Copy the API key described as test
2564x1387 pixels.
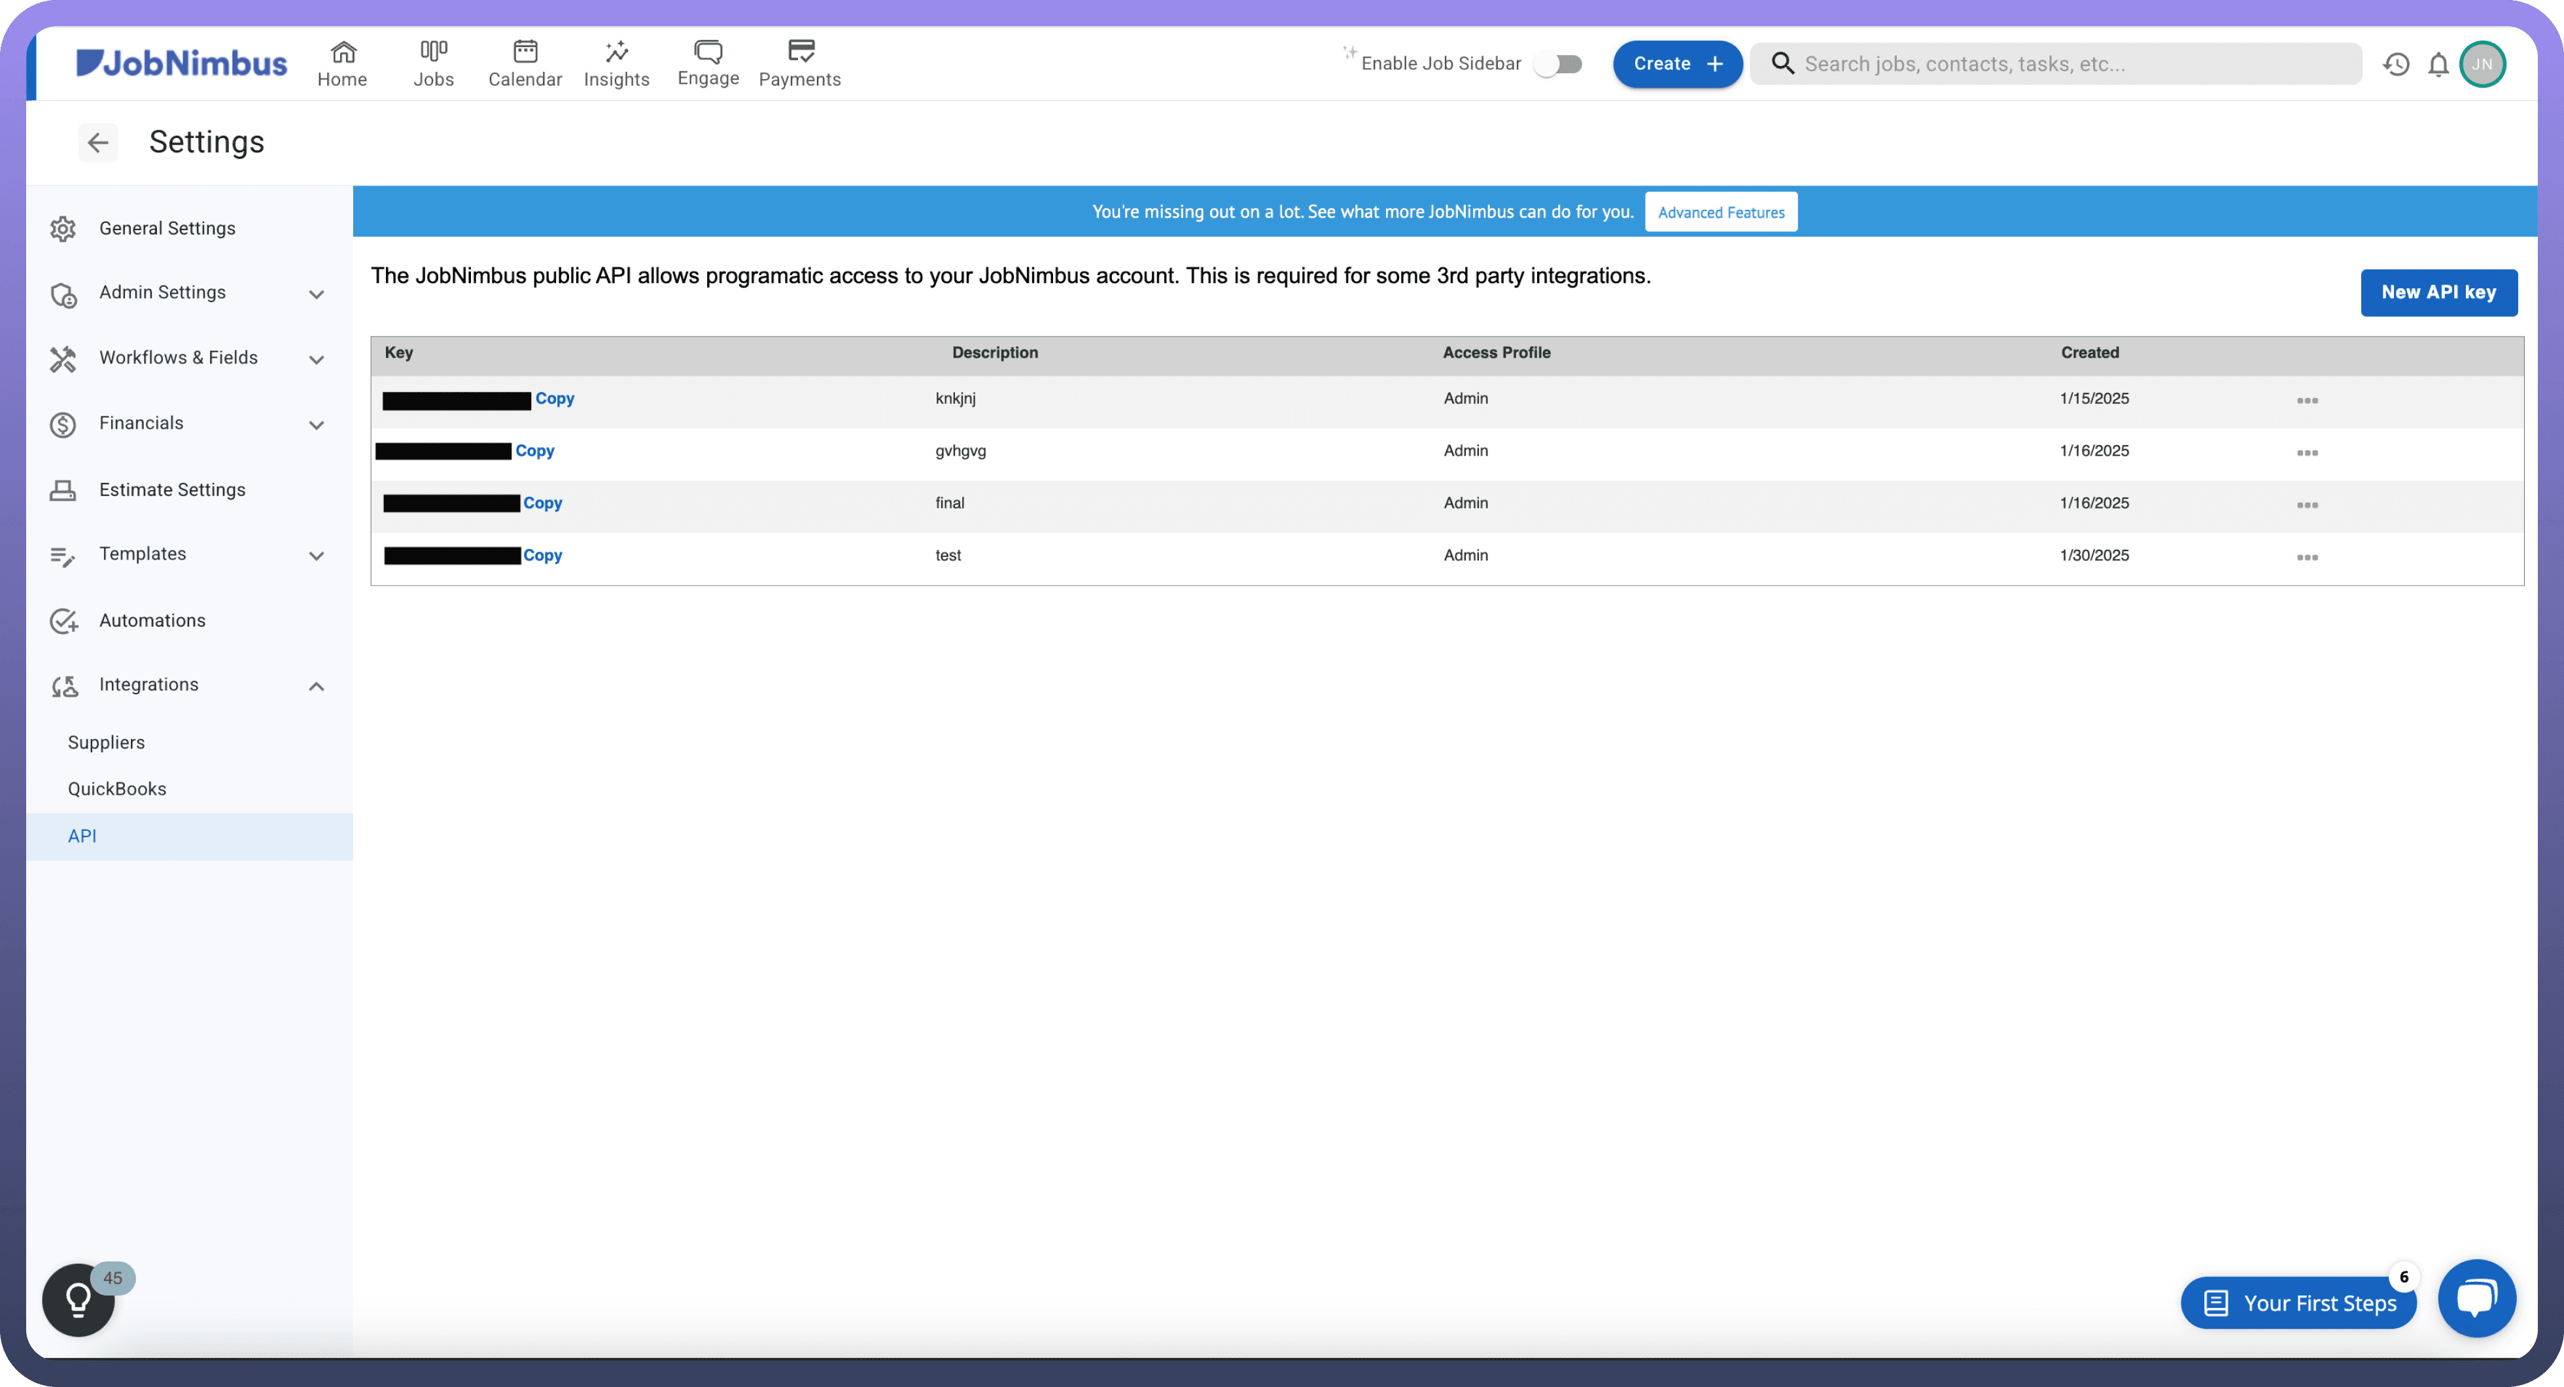click(542, 555)
